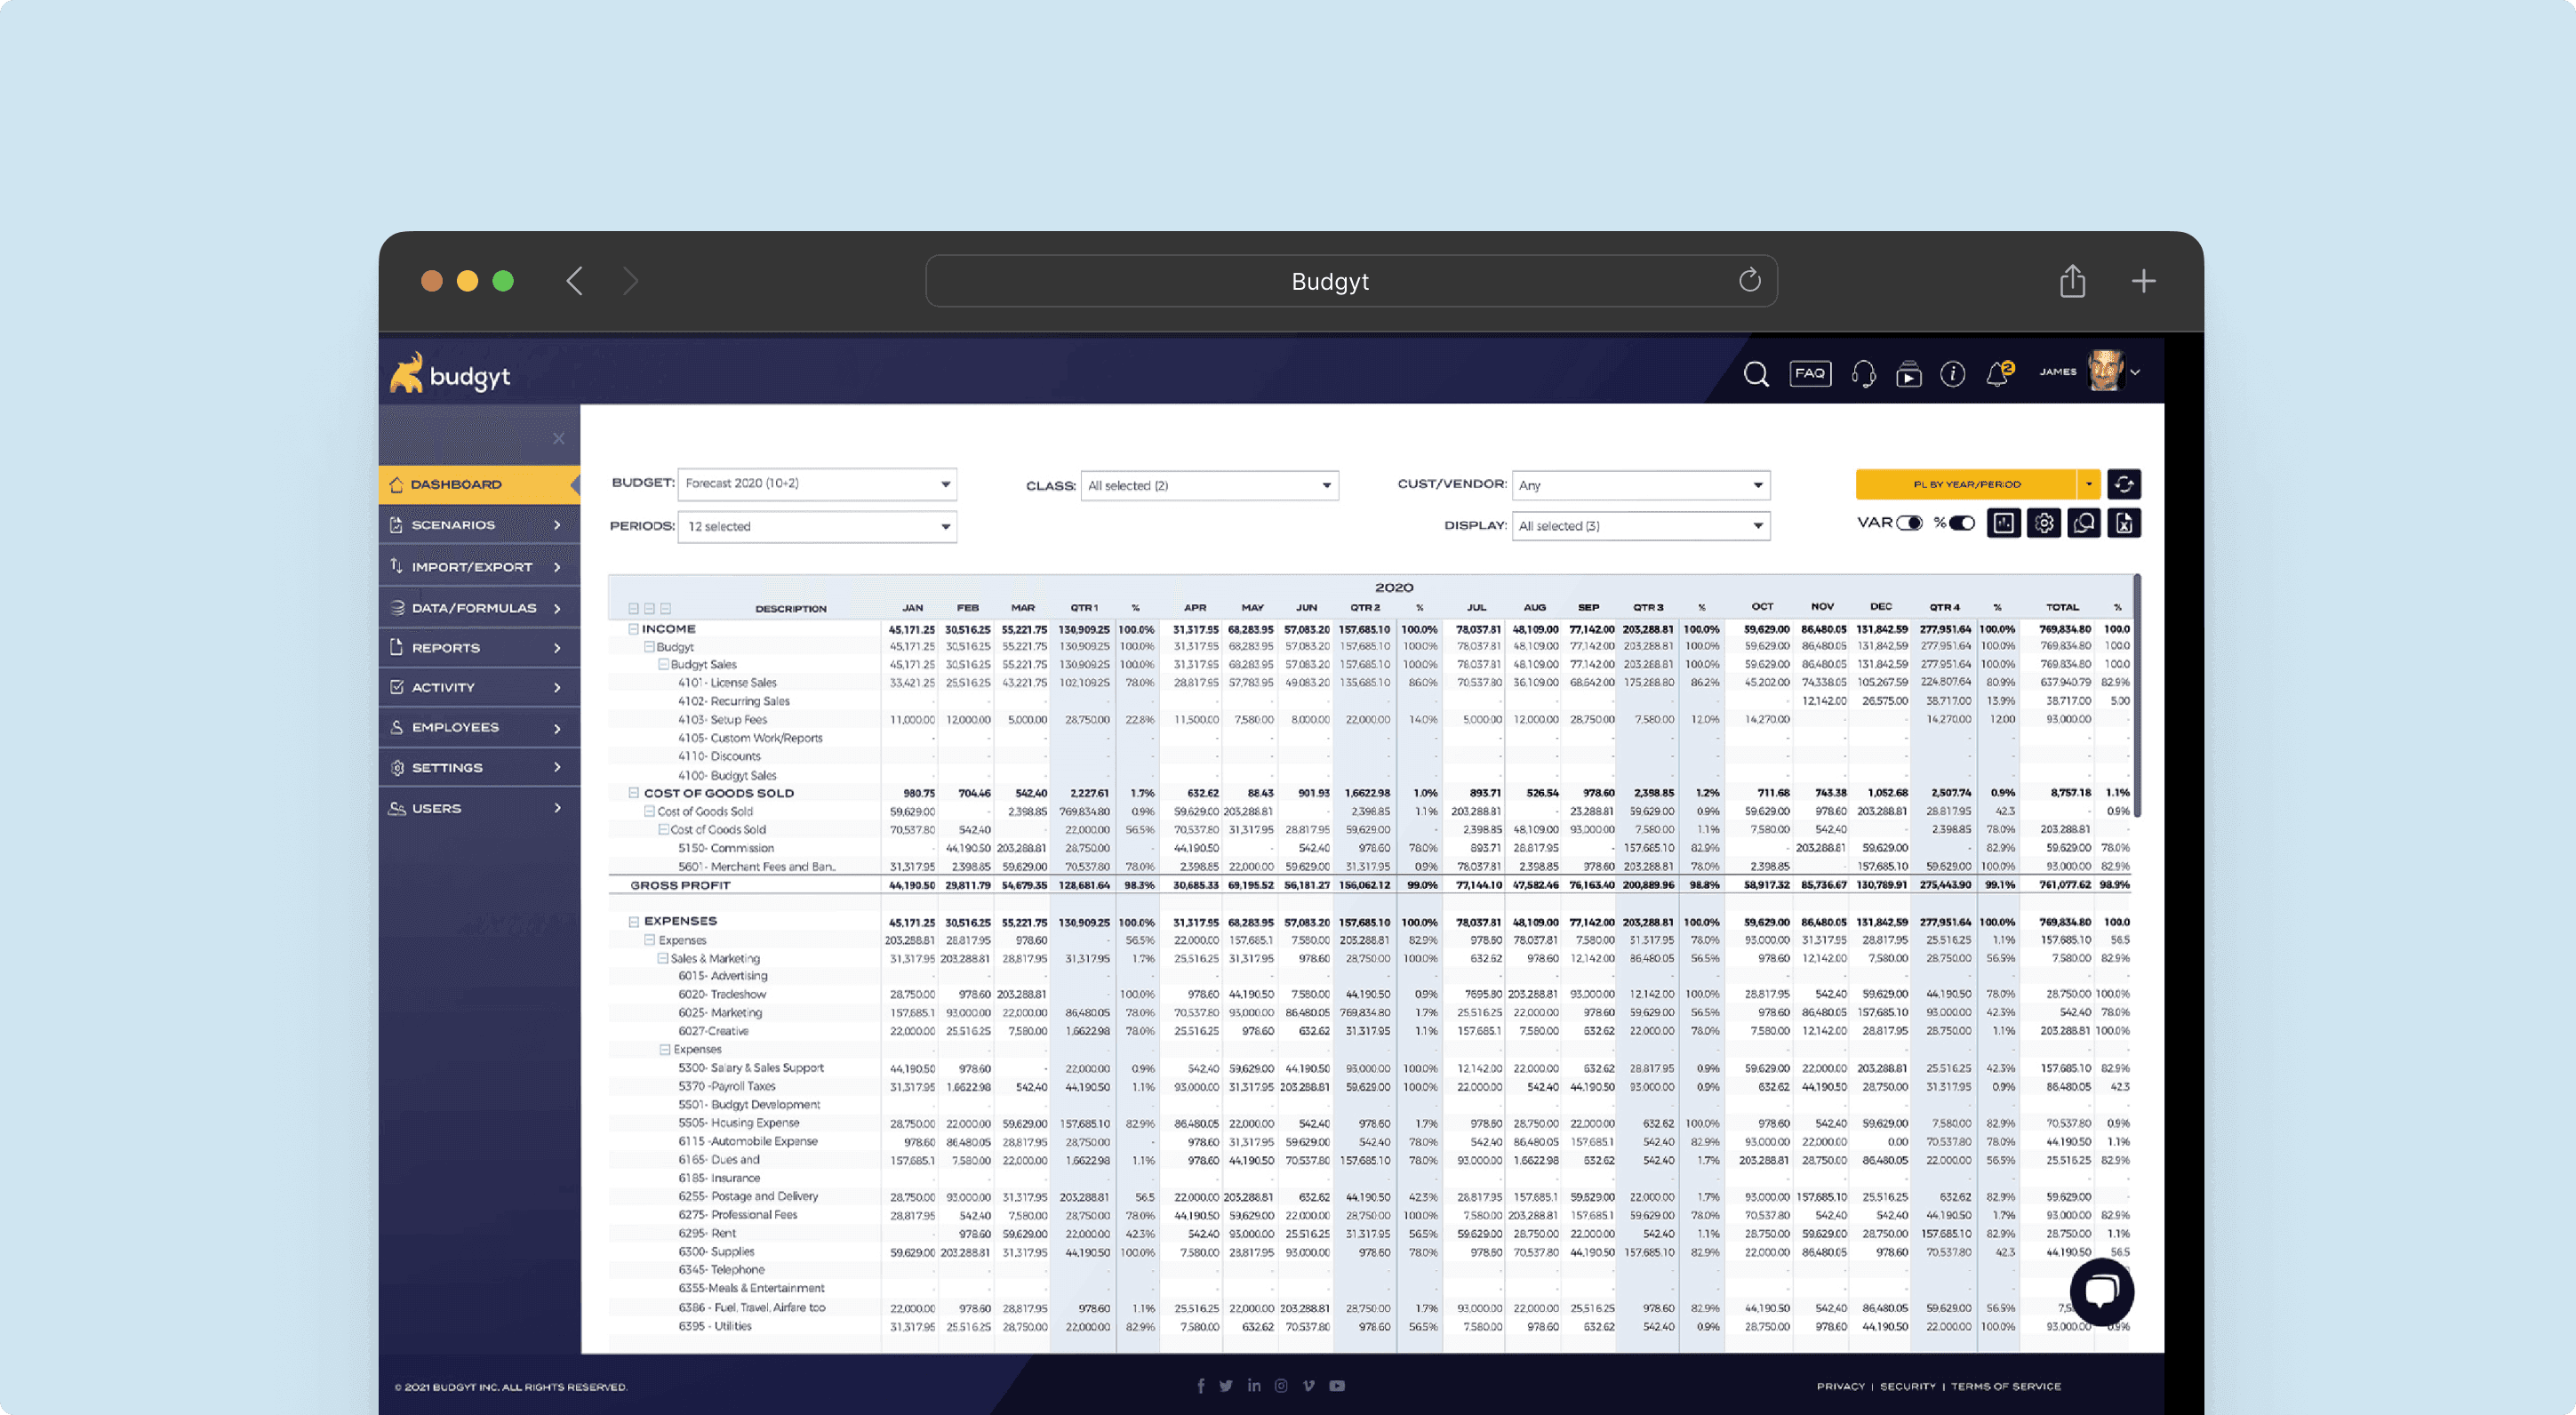Expand the user menu chevron beside avatar
This screenshot has width=2576, height=1415.
pos(2135,372)
